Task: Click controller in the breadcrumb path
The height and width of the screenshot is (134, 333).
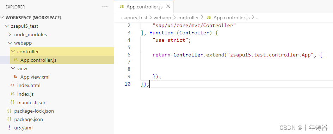Action: [188, 18]
